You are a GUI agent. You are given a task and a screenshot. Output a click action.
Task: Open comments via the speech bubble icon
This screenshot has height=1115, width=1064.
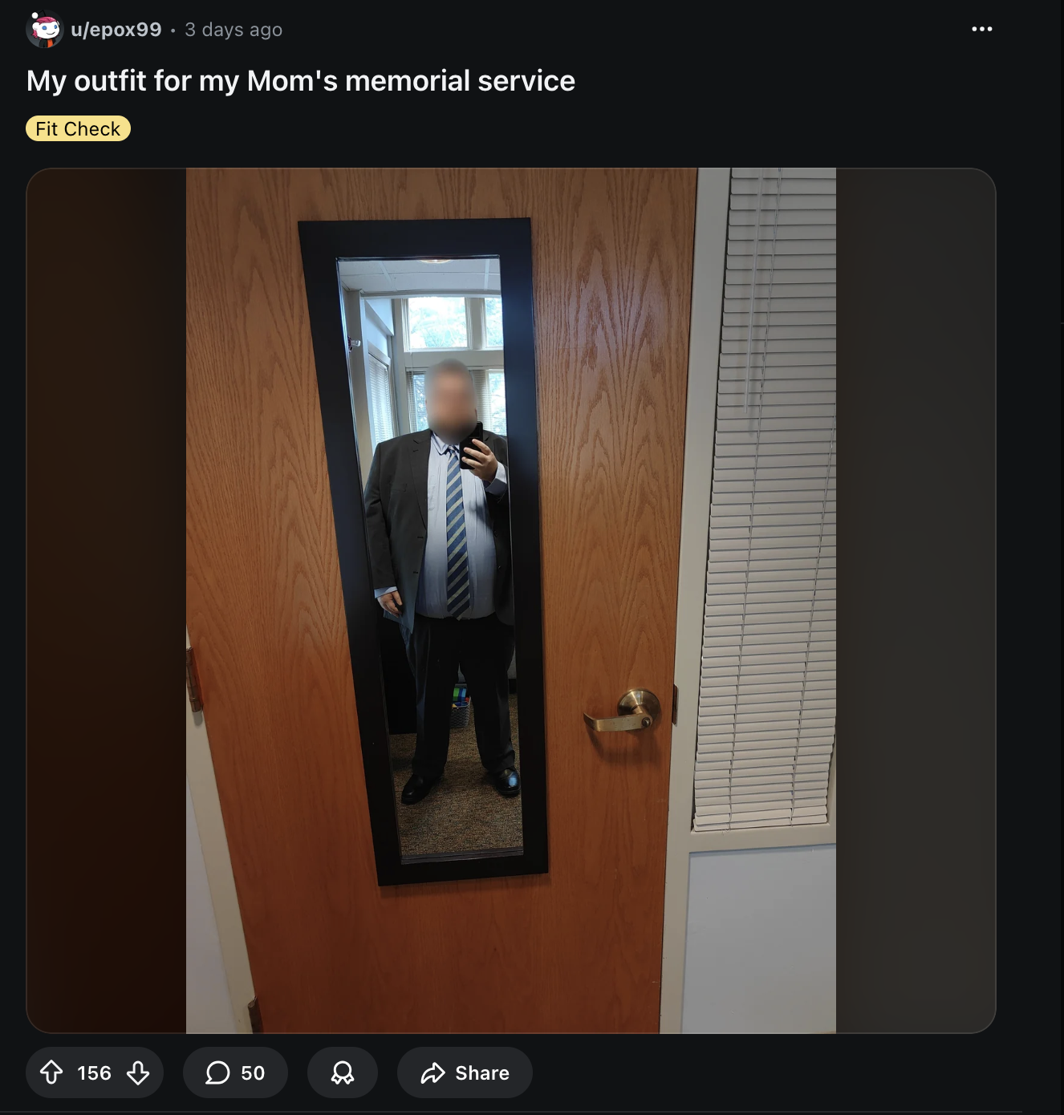pos(217,1072)
